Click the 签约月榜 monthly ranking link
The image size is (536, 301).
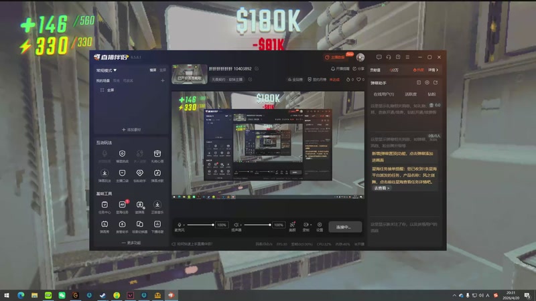coord(317,80)
